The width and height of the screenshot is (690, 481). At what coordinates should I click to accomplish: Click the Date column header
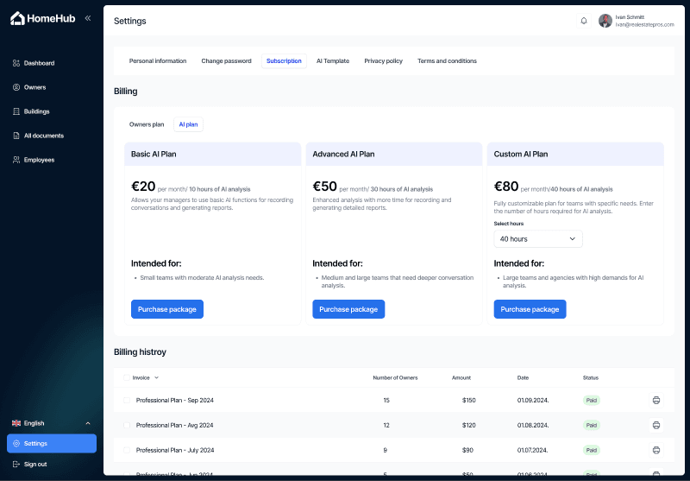[x=523, y=377]
